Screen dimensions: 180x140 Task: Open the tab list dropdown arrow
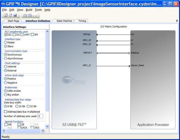[x=177, y=21]
